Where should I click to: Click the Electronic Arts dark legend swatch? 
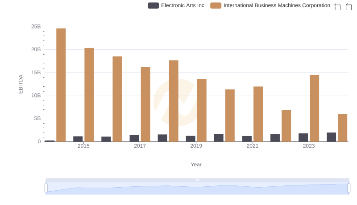pos(153,5)
